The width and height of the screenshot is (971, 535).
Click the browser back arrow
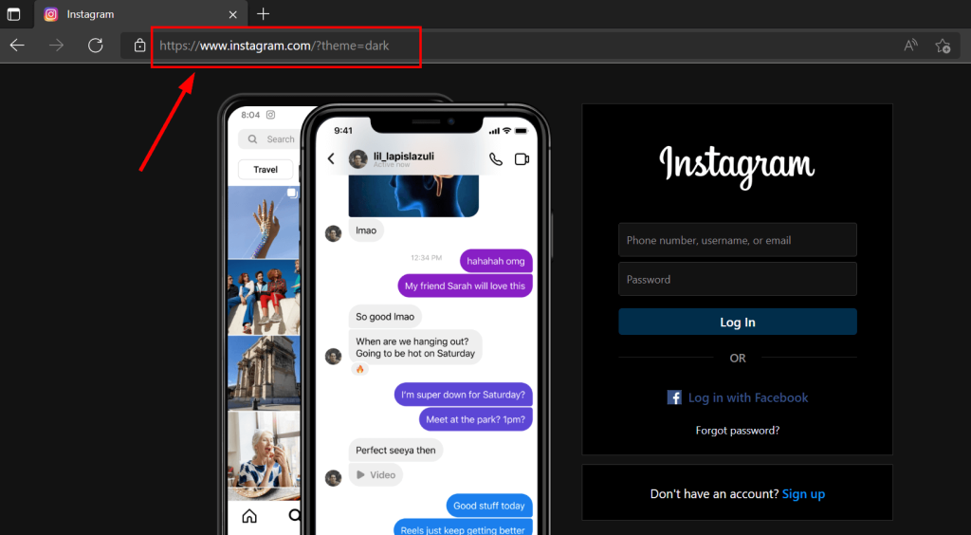tap(17, 46)
